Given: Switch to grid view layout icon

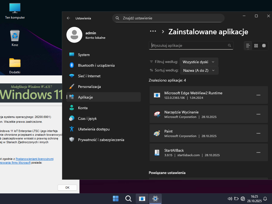Looking at the screenshot, I should point(256,46).
